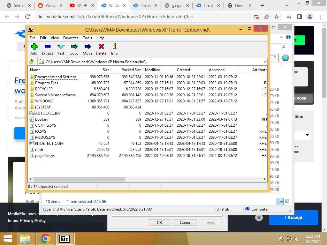This screenshot has width=327, height=245.
Task: Go up one folder level in 7-Zip
Action: (x=32, y=62)
